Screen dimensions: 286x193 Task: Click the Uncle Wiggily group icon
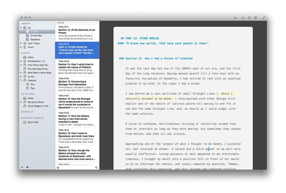click(x=25, y=106)
